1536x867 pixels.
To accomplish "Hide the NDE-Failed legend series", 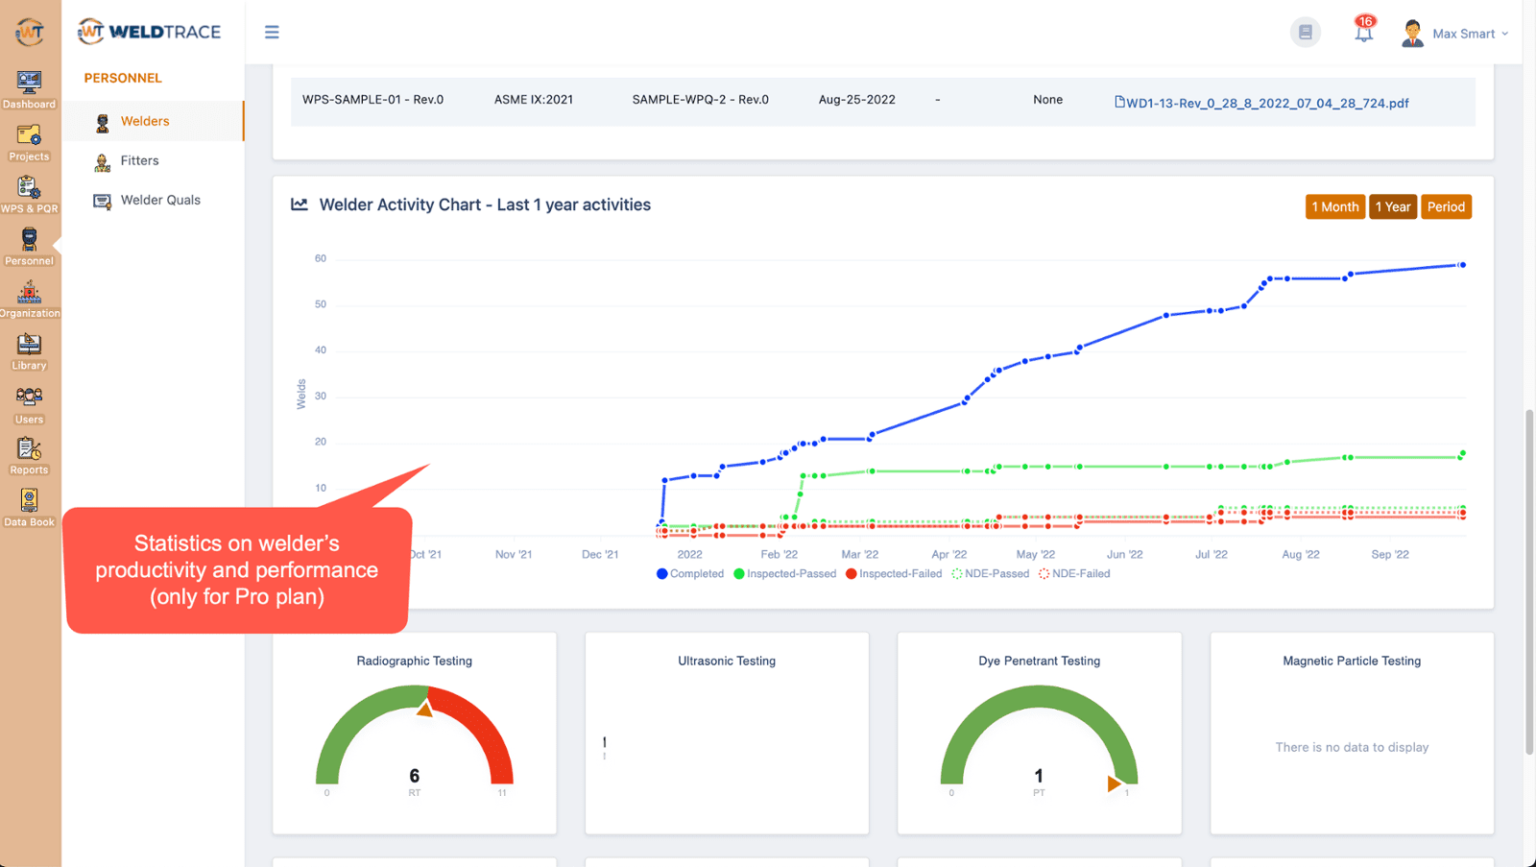I will coord(1075,574).
